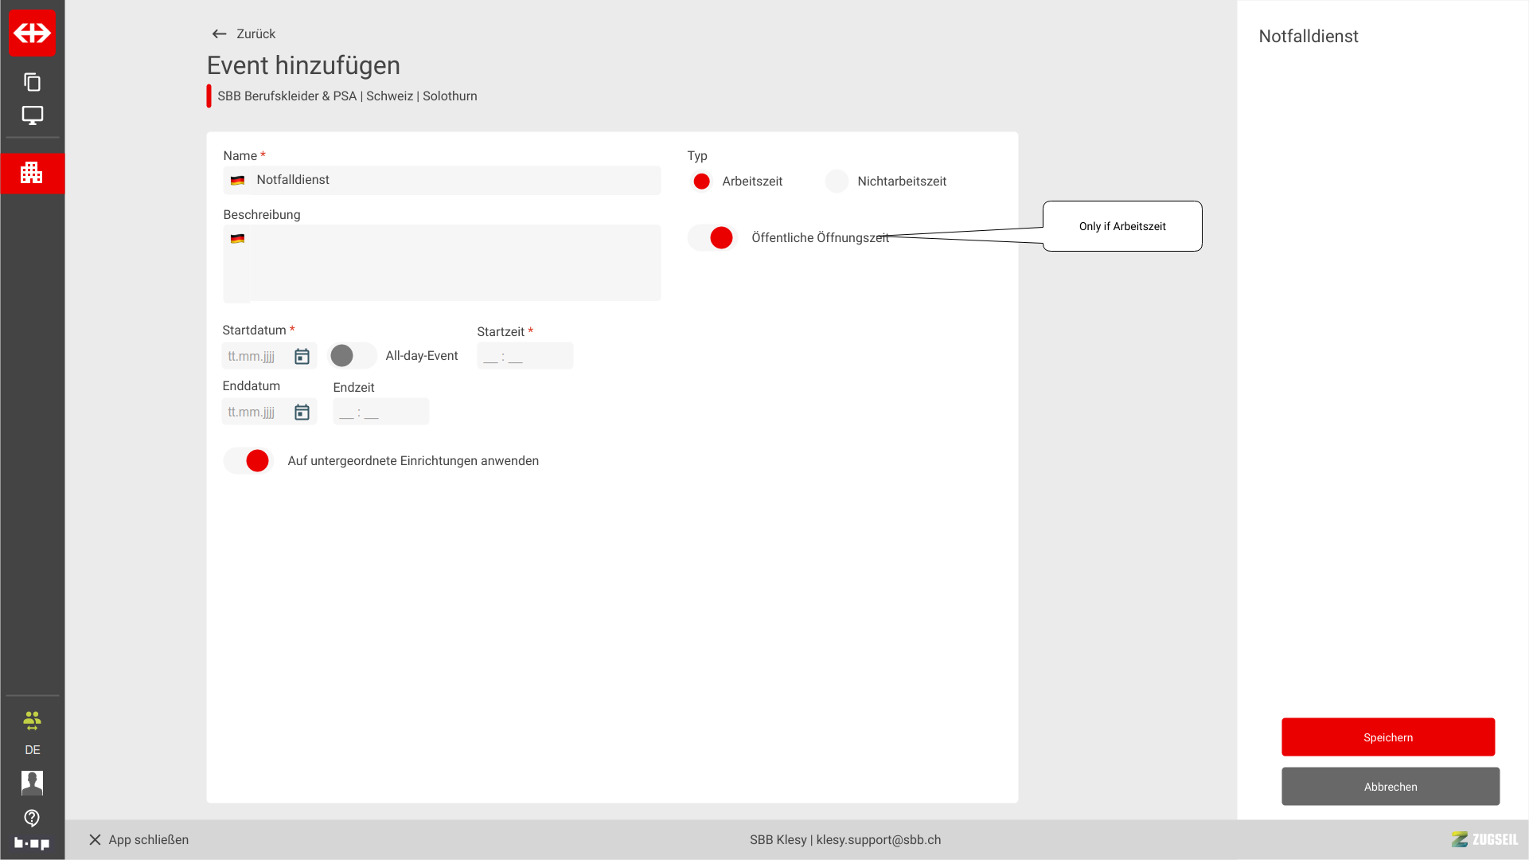Focus the Startzeit time field

click(525, 356)
